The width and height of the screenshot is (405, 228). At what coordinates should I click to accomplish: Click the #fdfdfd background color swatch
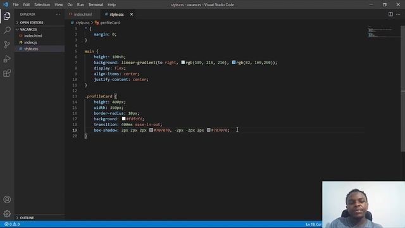[124, 118]
